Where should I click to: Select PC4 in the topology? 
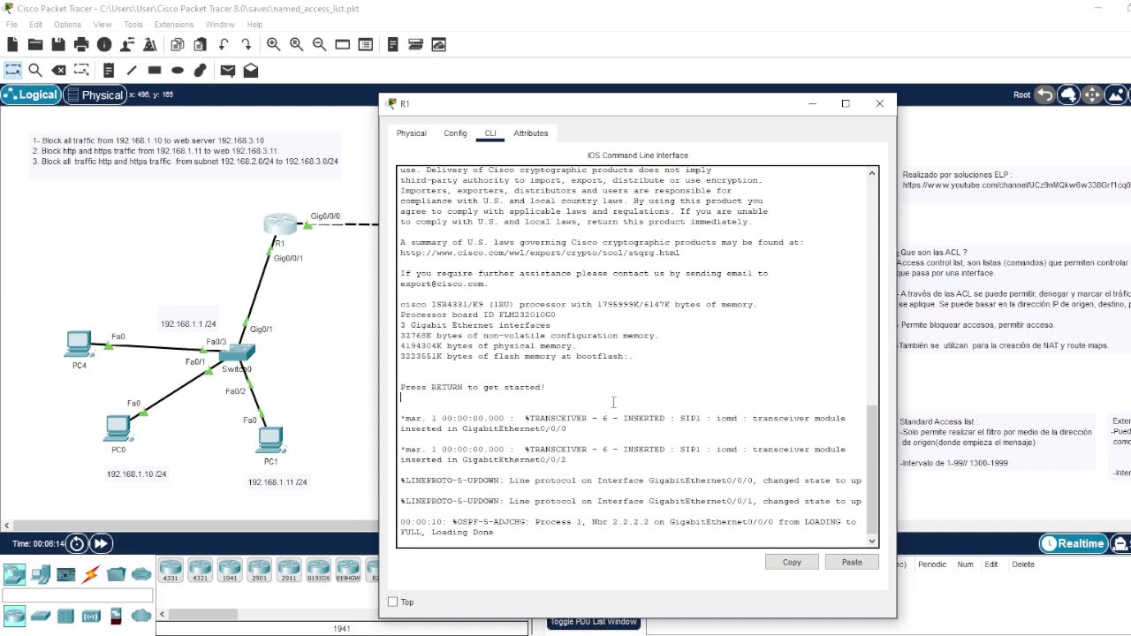[79, 344]
